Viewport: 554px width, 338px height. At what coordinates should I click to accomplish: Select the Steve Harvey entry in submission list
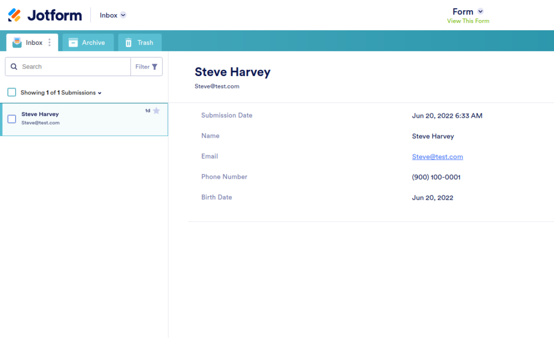pyautogui.click(x=81, y=119)
